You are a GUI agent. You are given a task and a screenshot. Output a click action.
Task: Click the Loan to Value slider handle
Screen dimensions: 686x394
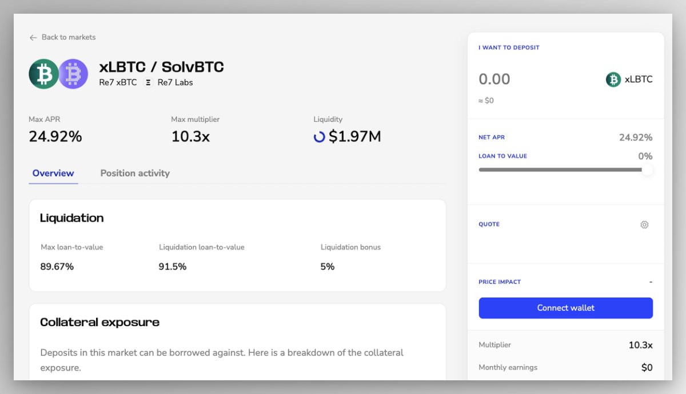pos(647,170)
